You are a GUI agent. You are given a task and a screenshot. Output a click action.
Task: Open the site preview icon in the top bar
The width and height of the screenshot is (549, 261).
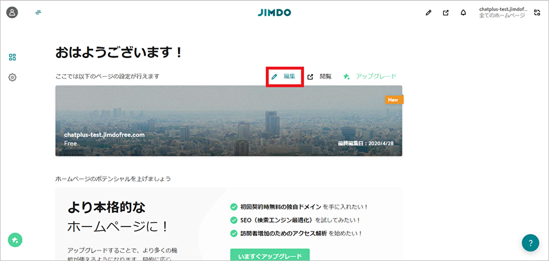coord(445,13)
